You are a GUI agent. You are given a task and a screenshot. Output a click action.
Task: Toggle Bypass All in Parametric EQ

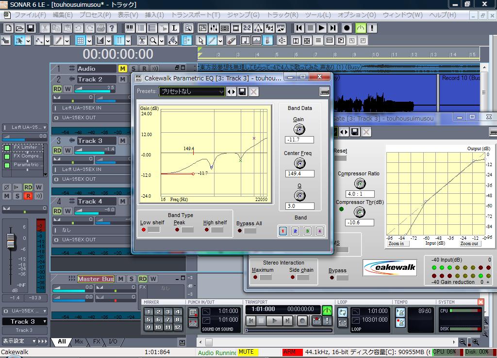point(250,231)
